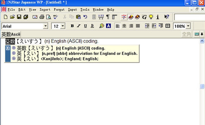Open the second red dictionary book icon
This screenshot has height=125, width=205.
coord(137,17)
